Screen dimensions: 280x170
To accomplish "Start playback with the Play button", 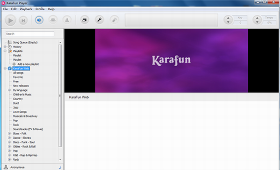I will [10, 20].
